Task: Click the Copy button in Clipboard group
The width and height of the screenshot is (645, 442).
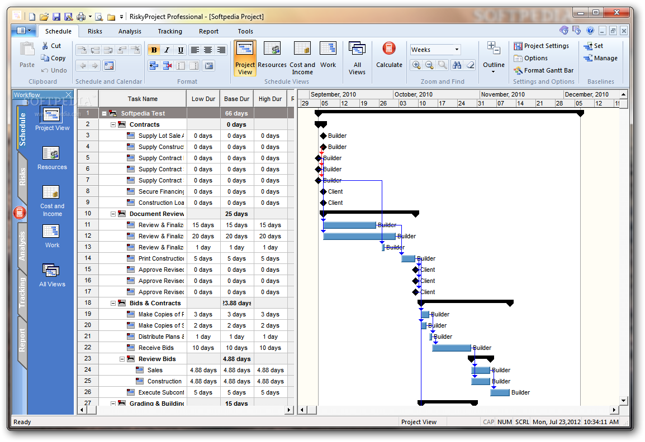Action: pos(54,58)
